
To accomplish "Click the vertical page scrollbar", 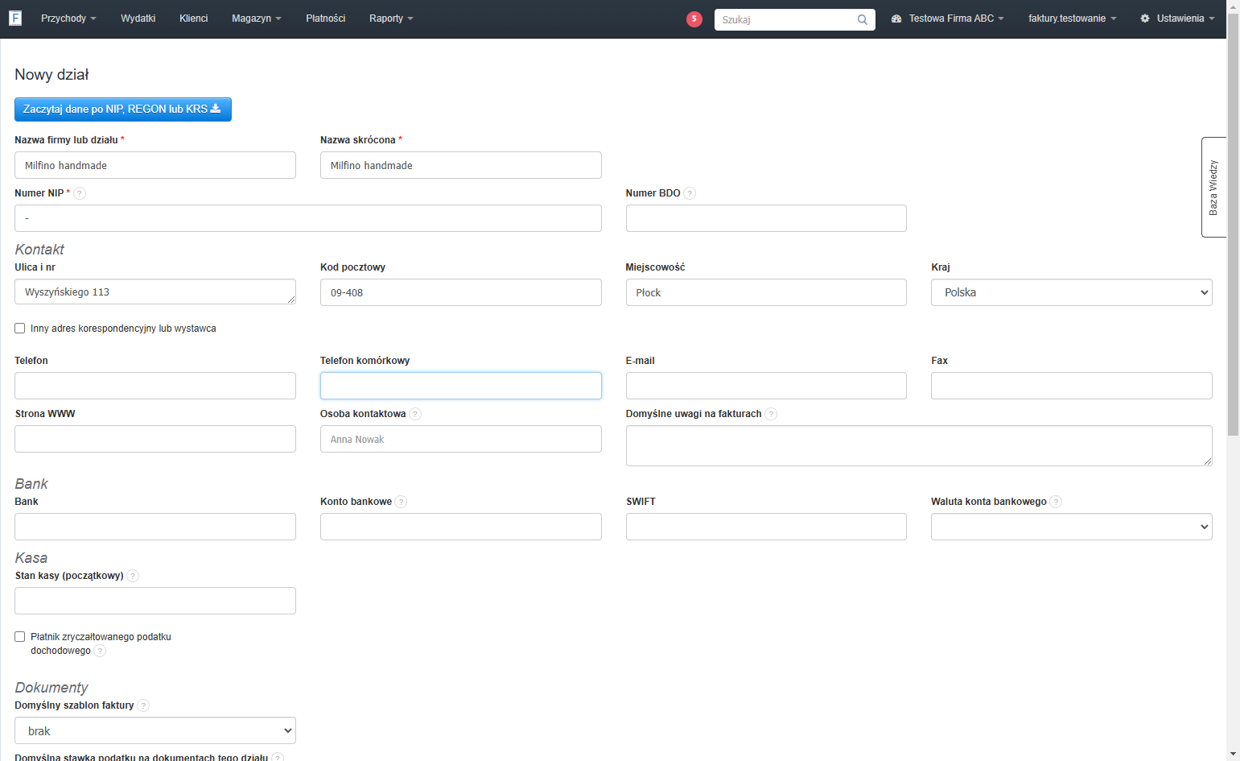I will coord(1233,225).
